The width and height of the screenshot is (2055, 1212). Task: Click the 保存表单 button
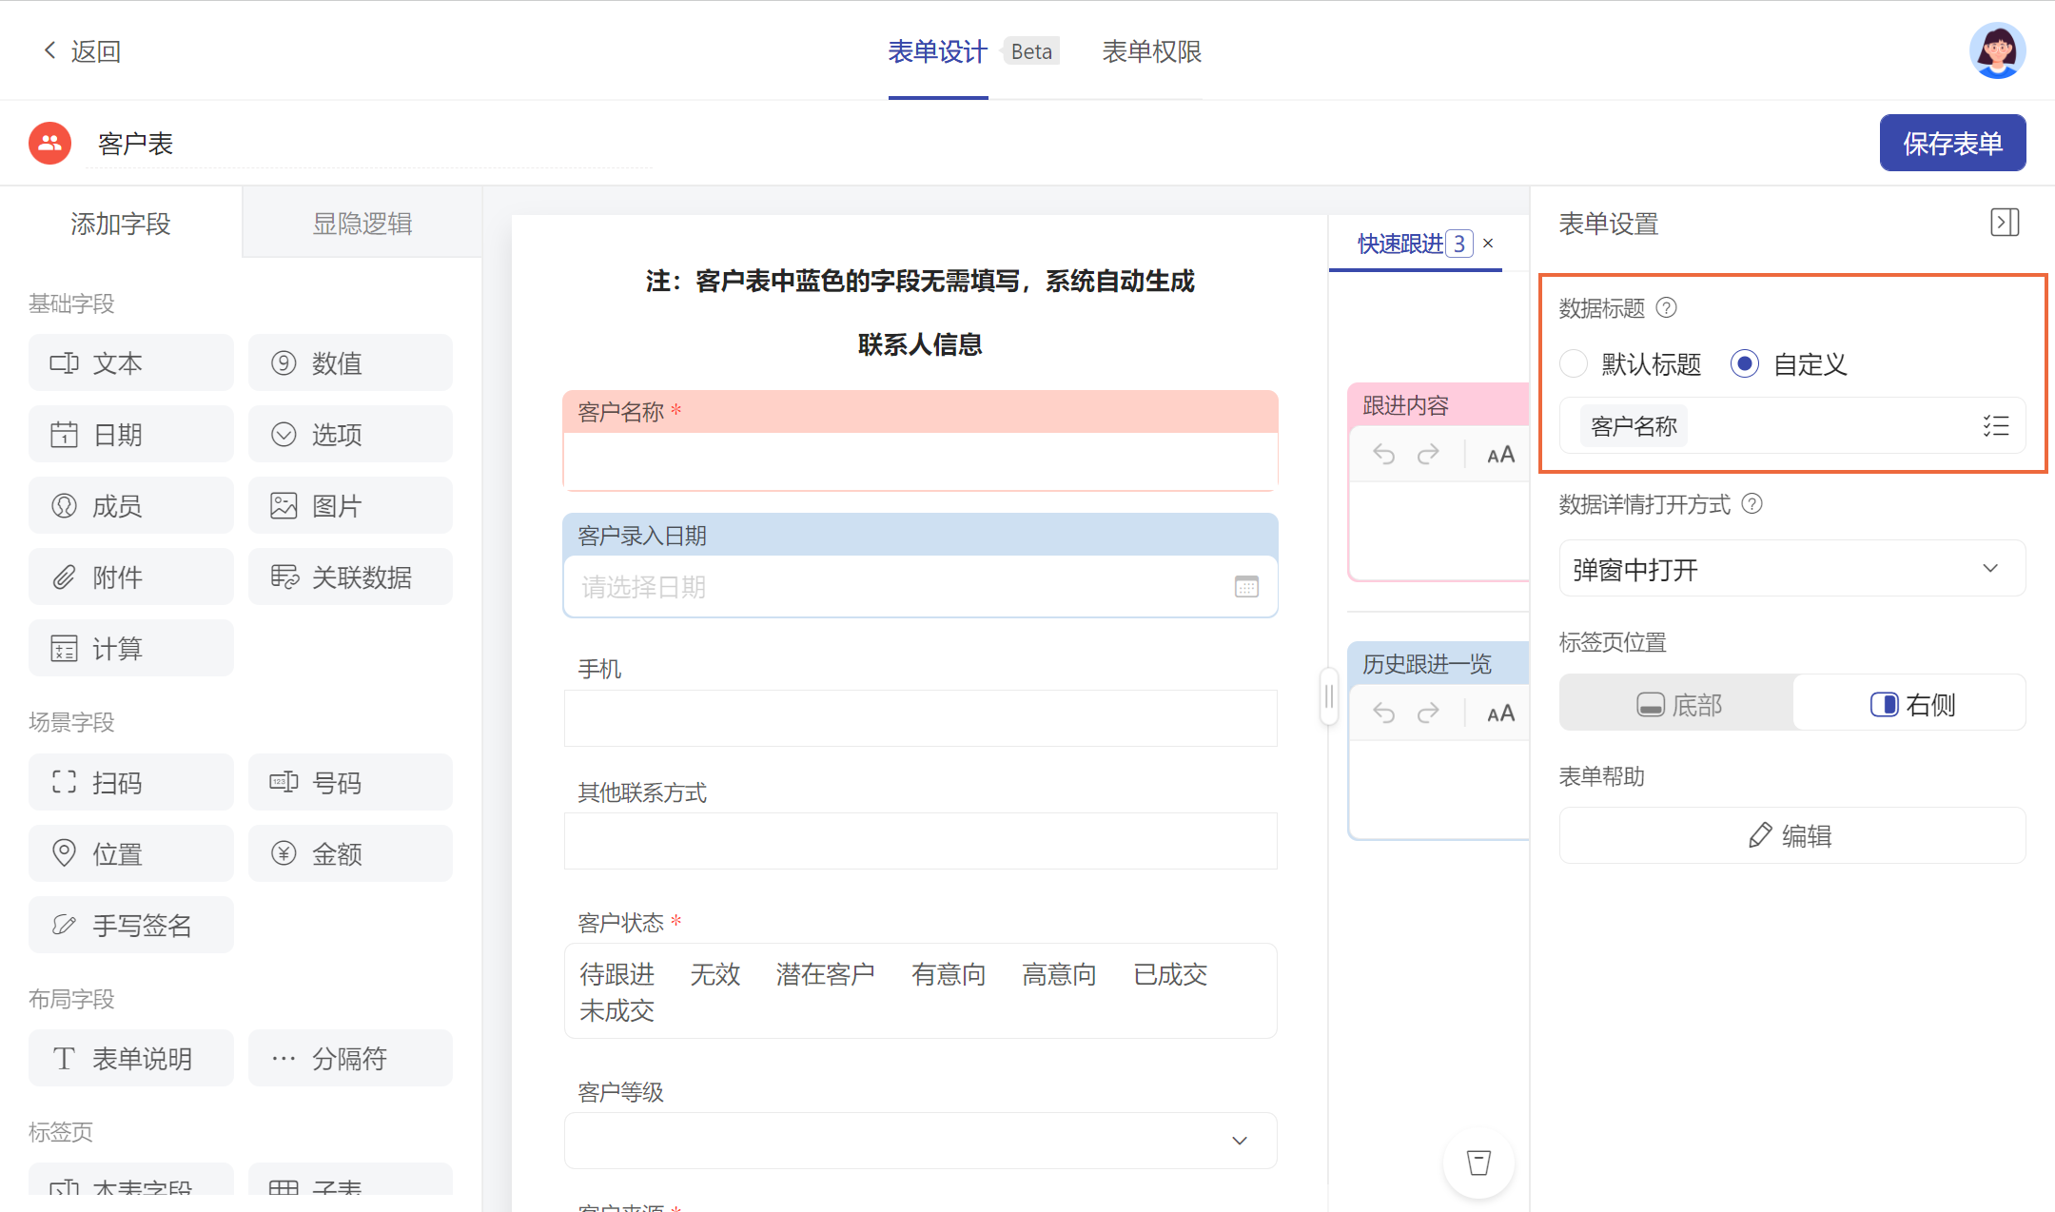click(1951, 144)
